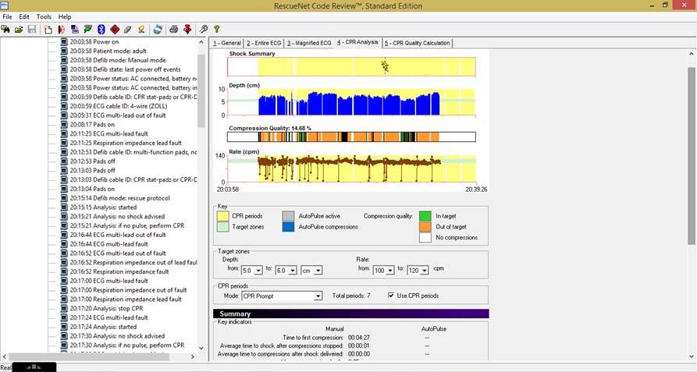Viewport: 697px width, 372px height.
Task: Click the gray USB stick icon
Action: click(127, 30)
